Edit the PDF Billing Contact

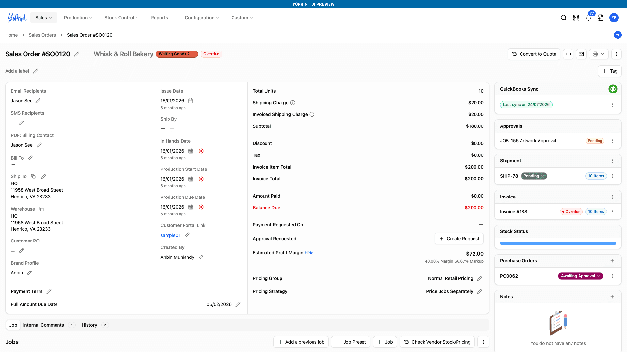39,145
